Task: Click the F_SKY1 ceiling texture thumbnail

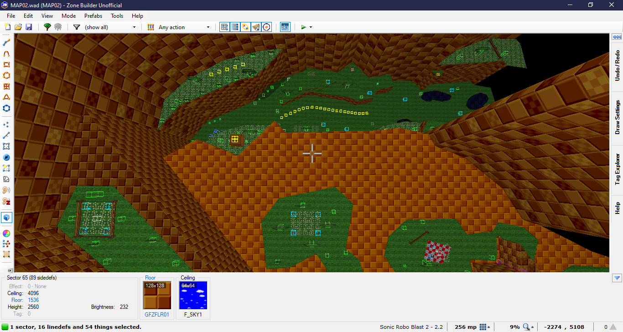Action: [x=193, y=296]
